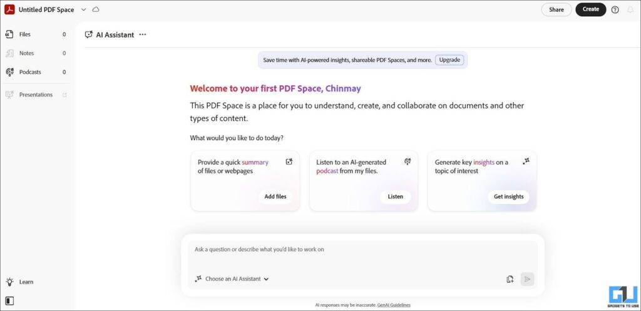Select the AI-generated podcast card

point(364,181)
